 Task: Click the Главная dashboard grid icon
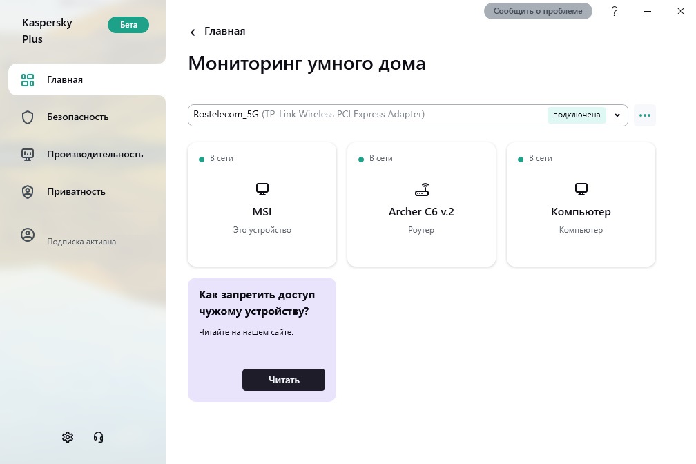point(28,80)
